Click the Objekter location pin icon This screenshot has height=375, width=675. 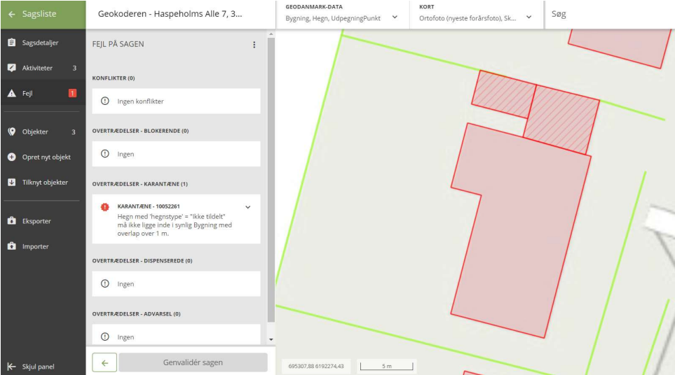pos(11,132)
